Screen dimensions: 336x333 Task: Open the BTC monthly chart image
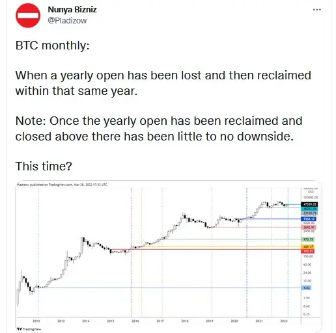point(169,256)
